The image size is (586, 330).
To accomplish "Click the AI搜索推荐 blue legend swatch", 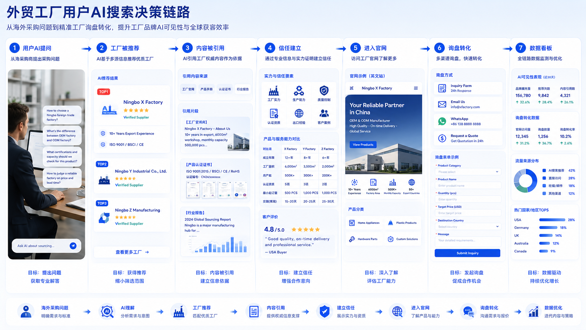I will tap(544, 170).
